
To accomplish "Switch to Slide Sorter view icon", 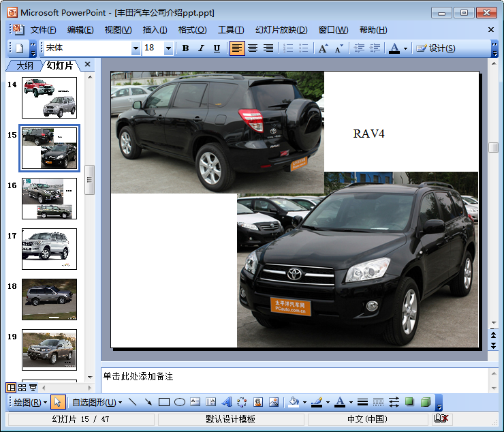I will click(x=22, y=388).
